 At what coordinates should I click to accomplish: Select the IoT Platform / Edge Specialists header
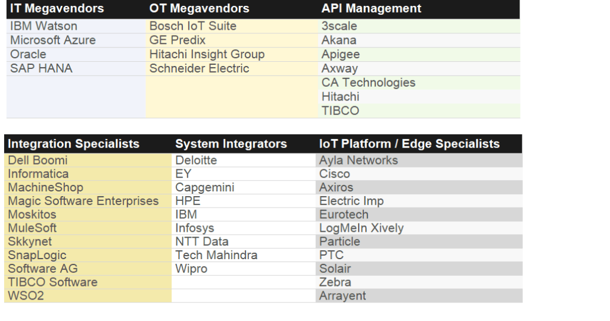(x=409, y=144)
